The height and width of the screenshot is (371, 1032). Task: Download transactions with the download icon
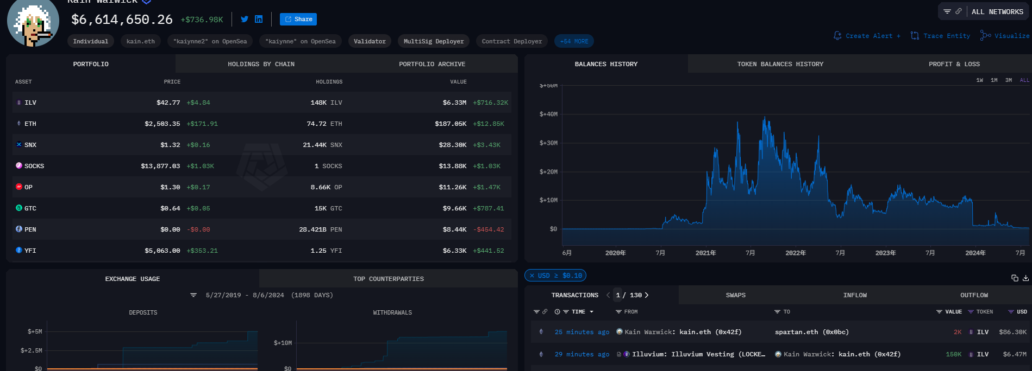[1025, 278]
